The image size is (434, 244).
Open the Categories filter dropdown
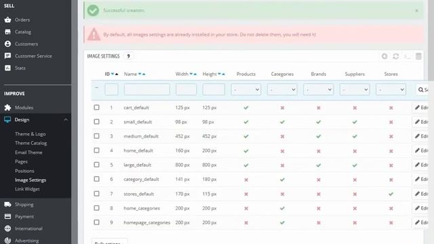pyautogui.click(x=282, y=89)
